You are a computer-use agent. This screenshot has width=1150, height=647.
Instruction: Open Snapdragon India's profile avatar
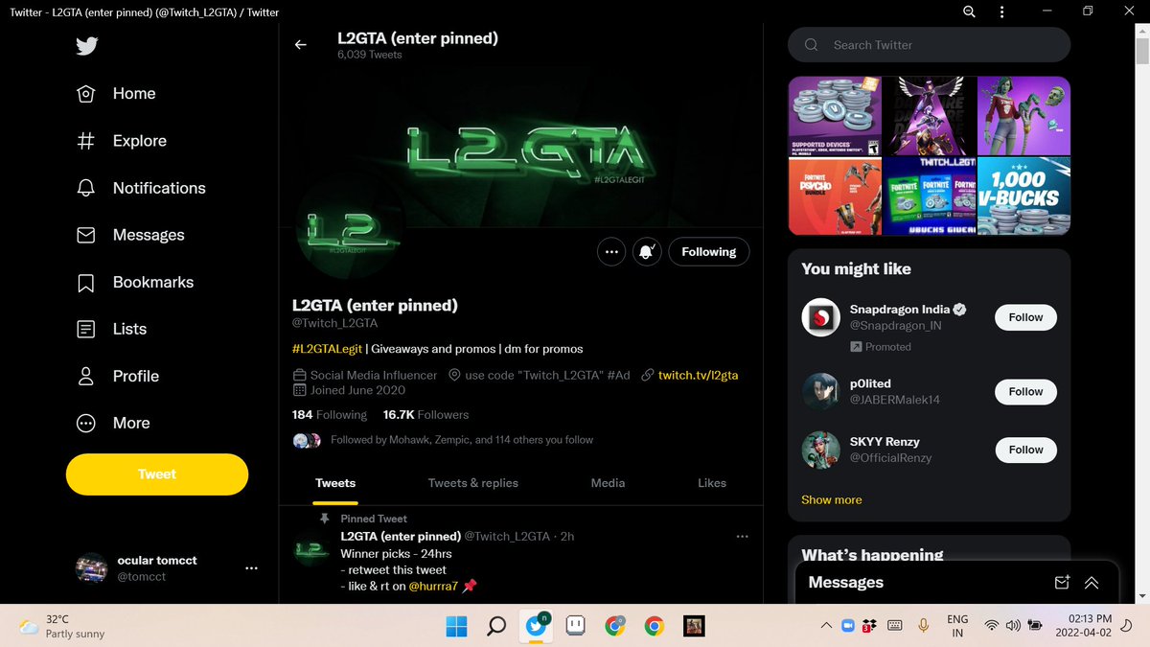(x=820, y=317)
